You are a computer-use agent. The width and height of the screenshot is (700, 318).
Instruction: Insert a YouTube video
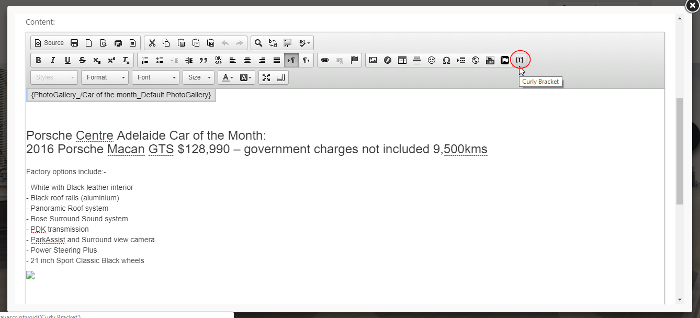[490, 60]
